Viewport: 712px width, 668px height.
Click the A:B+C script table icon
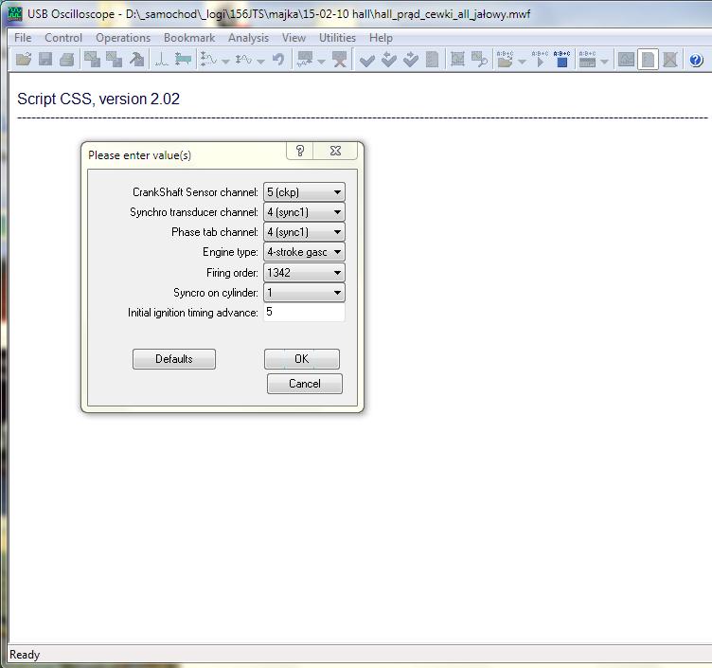(587, 60)
